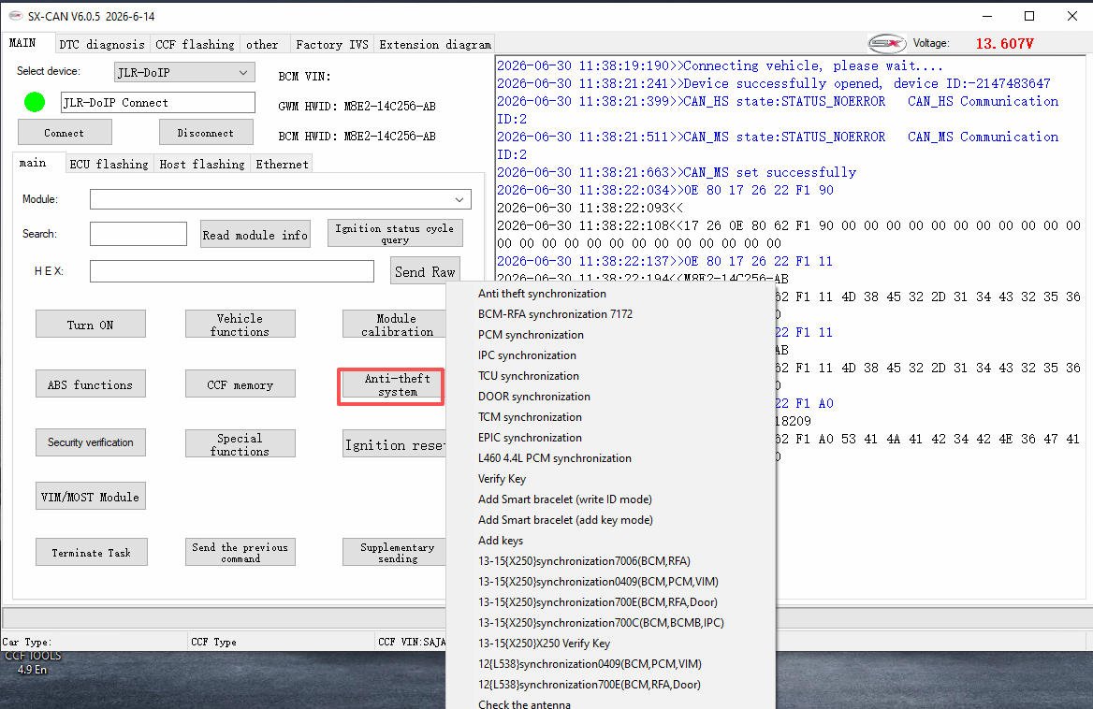This screenshot has height=709, width=1093.
Task: Choose 13-15{X250}synchronization0409(BCM,PCM,VIM)
Action: coord(611,582)
